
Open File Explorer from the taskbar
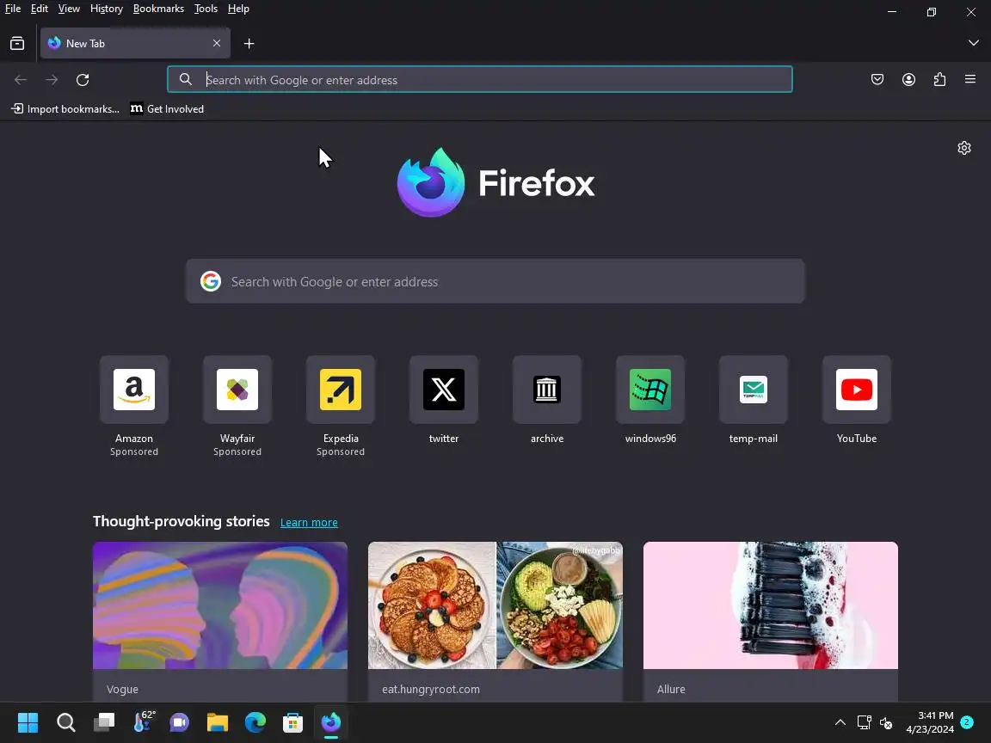(218, 722)
